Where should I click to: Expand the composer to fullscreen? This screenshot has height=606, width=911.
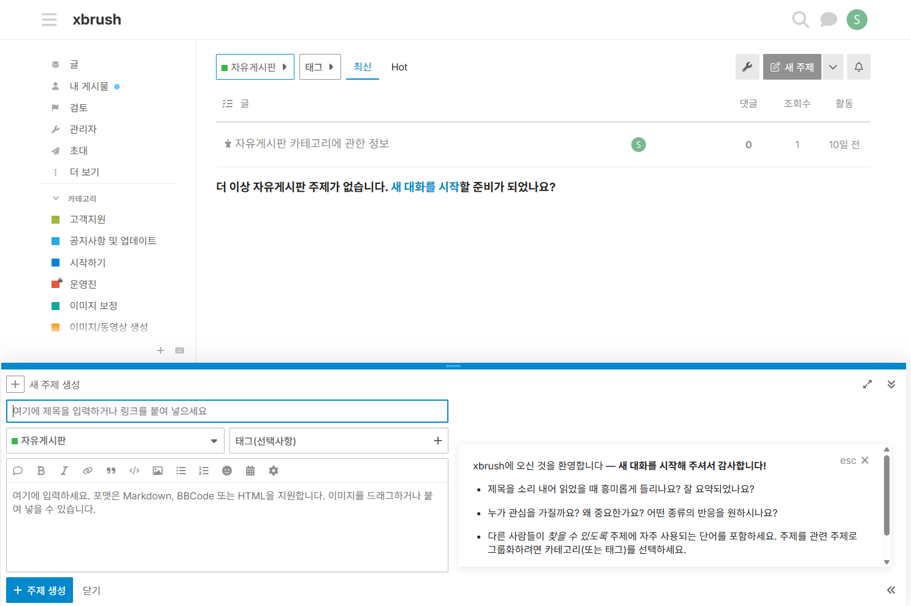(x=867, y=384)
